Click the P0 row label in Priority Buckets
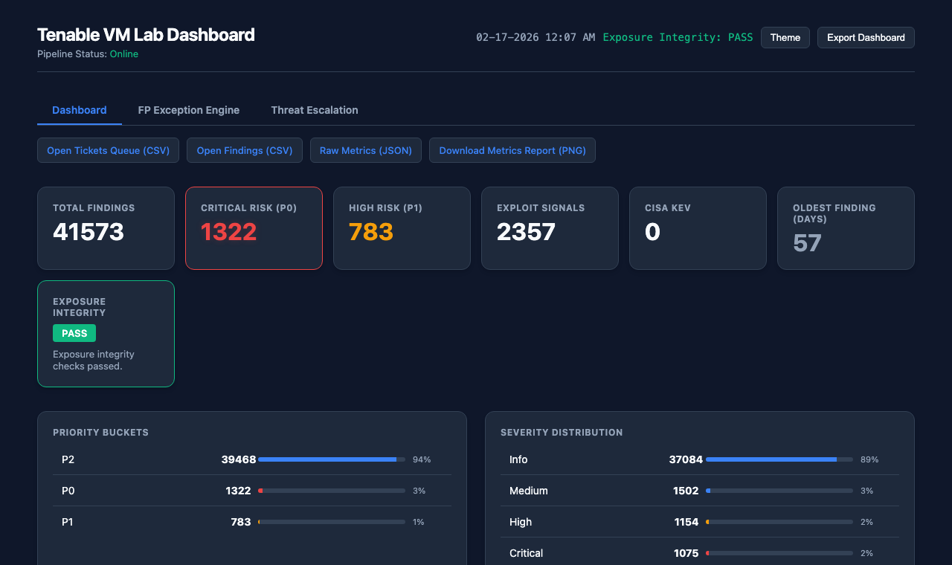 (x=68, y=491)
